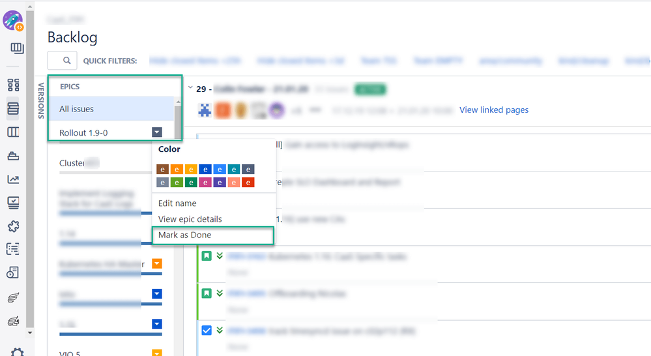Open the puzzle-piece Components sidebar icon
This screenshot has width=651, height=356.
[13, 226]
